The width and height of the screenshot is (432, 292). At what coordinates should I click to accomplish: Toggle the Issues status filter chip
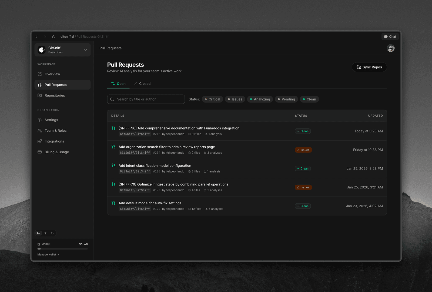coord(235,99)
